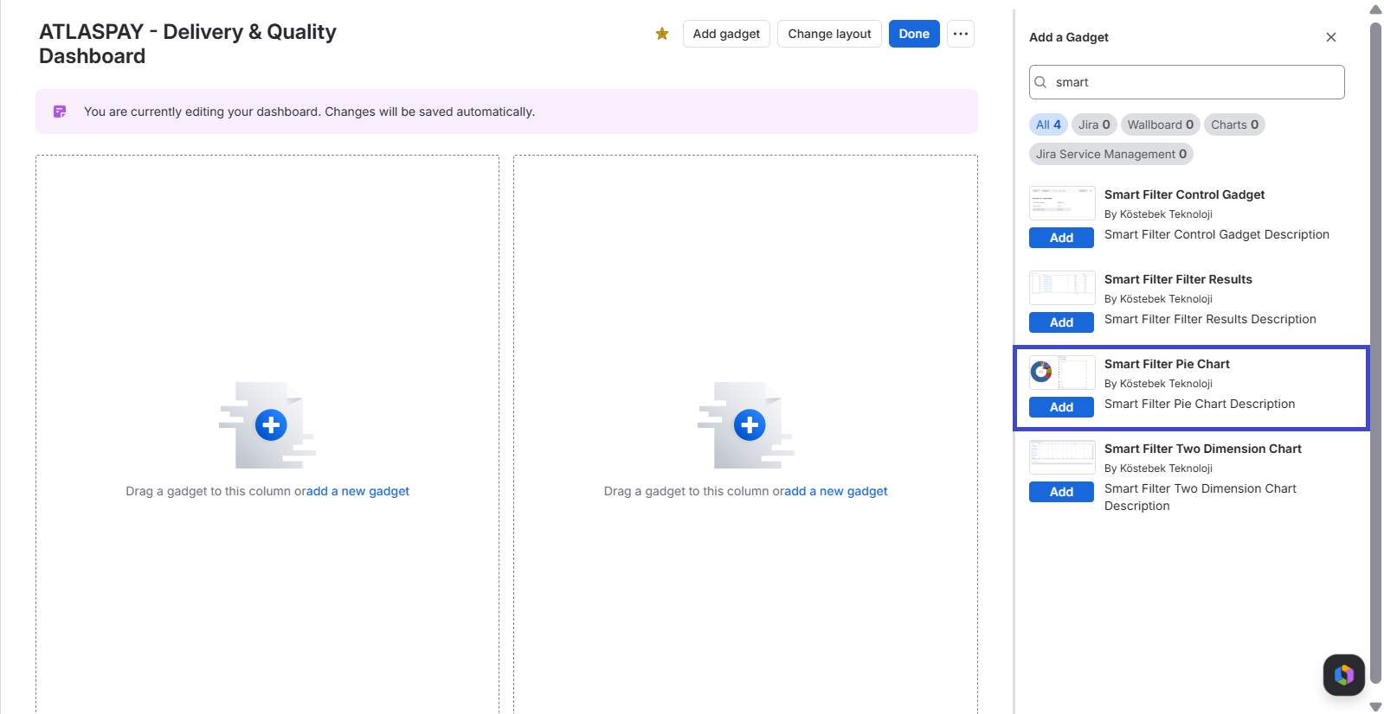Click Smart Filter Control Gadget Description text

coord(1217,234)
